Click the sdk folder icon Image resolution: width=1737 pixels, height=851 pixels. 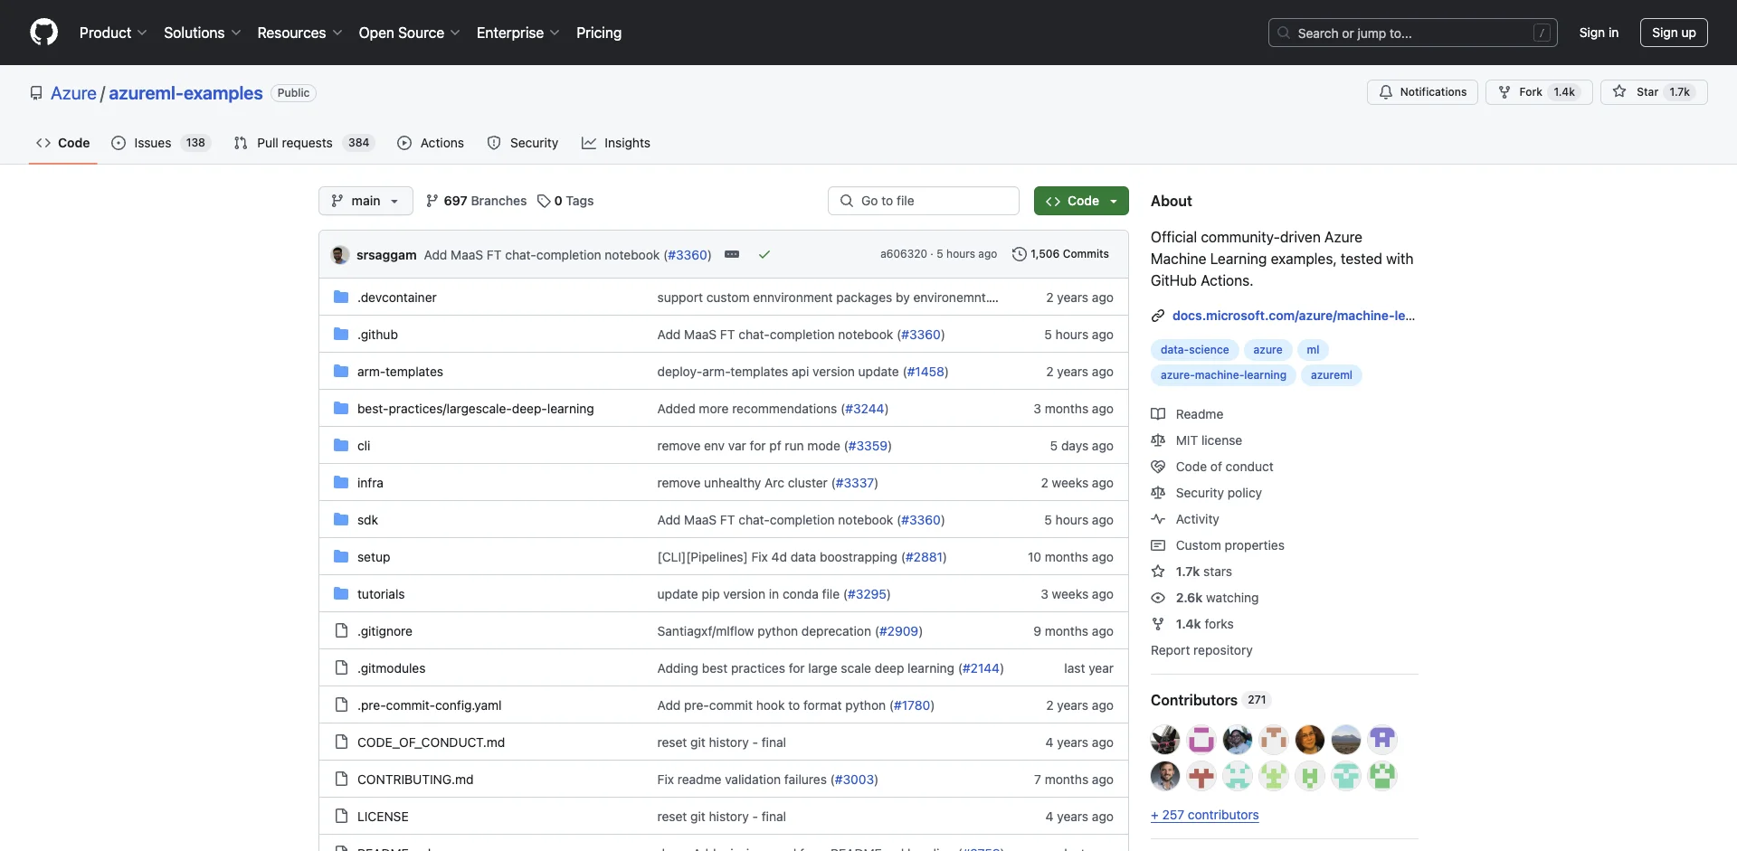(x=341, y=520)
